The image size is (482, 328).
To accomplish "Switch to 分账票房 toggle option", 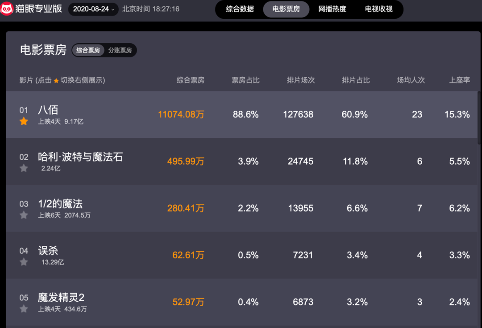I will 120,50.
